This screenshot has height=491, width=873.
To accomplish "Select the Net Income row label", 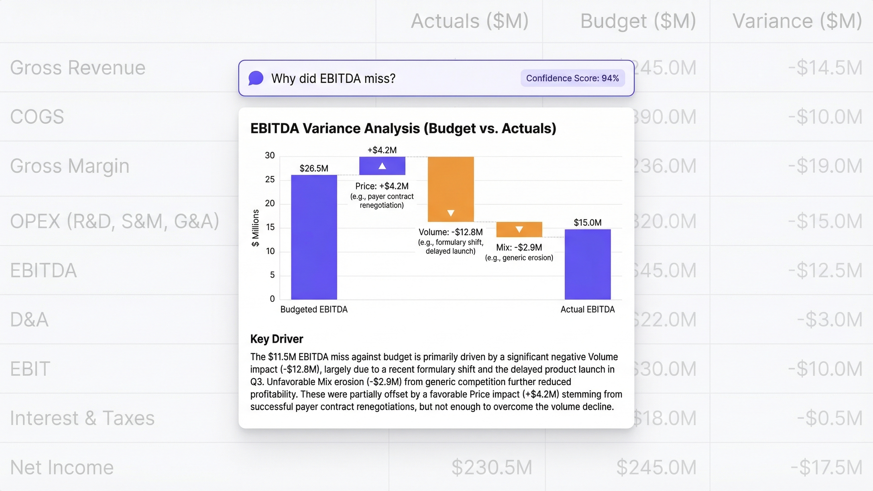I will point(62,467).
